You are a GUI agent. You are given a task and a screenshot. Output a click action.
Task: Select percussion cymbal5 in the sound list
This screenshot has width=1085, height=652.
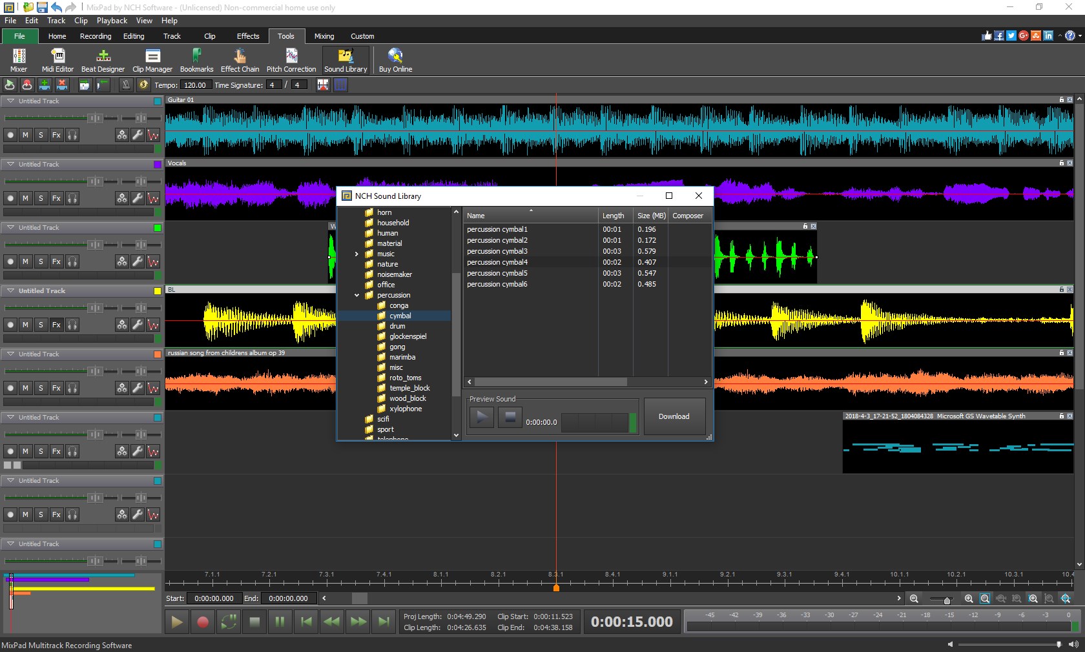[x=497, y=273]
